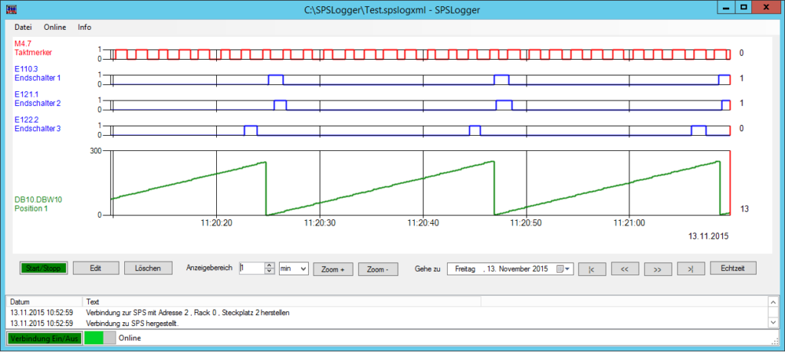Click the SPSLogger app icon in title bar
Image resolution: width=785 pixels, height=352 pixels.
pyautogui.click(x=11, y=8)
